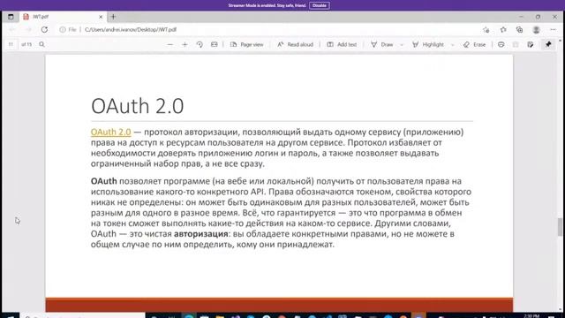The image size is (565, 318).
Task: Open Page view options
Action: pos(247,44)
